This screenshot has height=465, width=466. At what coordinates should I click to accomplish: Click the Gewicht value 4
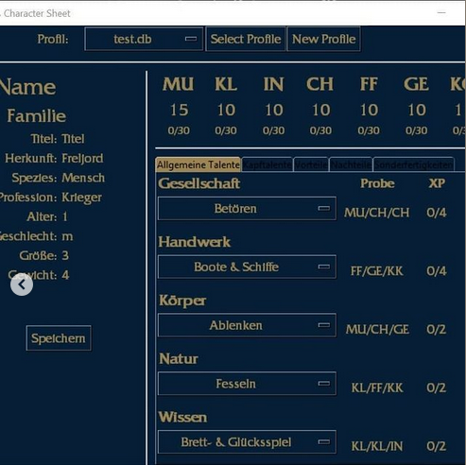[65, 275]
